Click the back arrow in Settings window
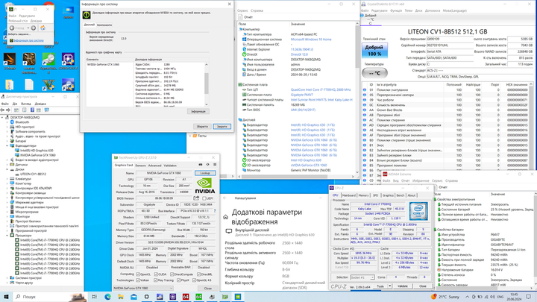The width and height of the screenshot is (537, 302). point(225,198)
